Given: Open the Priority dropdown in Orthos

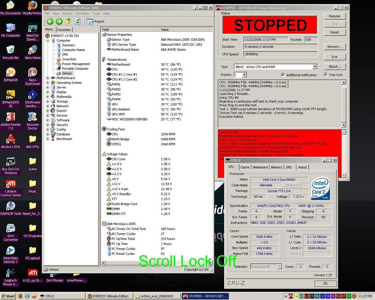Looking at the screenshot, I should (244, 75).
